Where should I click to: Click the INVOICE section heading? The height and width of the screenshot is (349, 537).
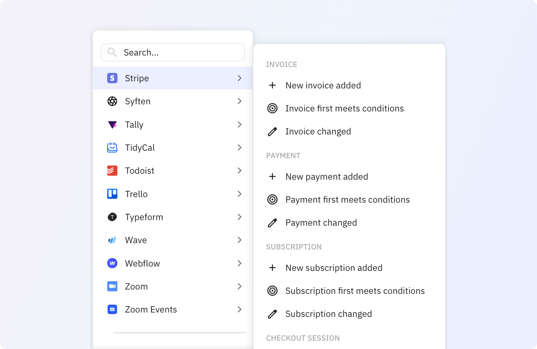click(282, 64)
